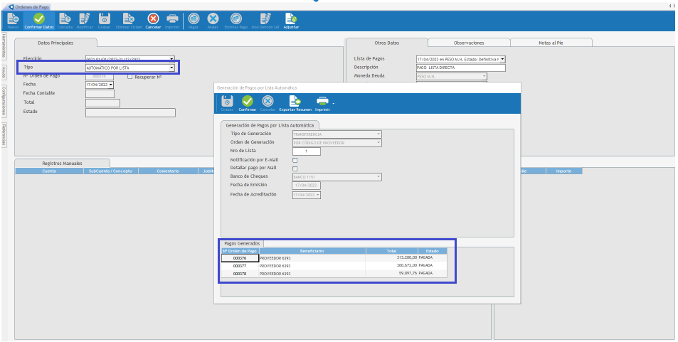Open the Tipo dropdown showing AUTOMÁTICO POR LISTA

click(171, 68)
